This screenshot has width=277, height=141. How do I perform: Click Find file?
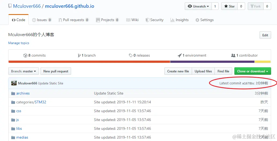[223, 71]
